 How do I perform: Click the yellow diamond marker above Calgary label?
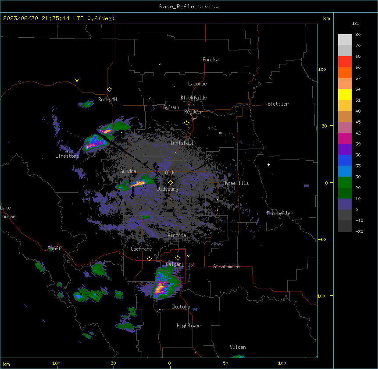click(178, 258)
